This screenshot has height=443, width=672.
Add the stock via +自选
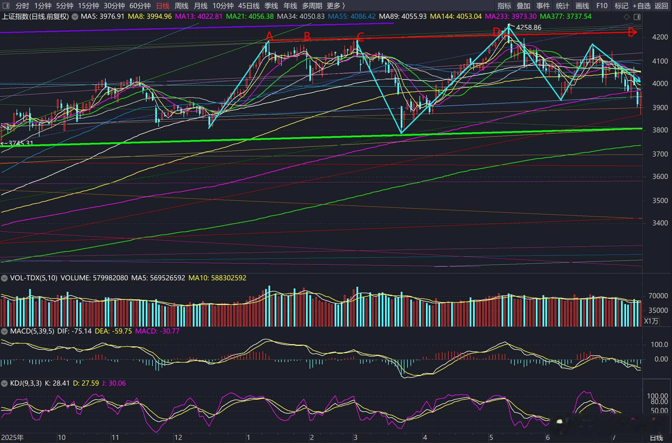[641, 6]
